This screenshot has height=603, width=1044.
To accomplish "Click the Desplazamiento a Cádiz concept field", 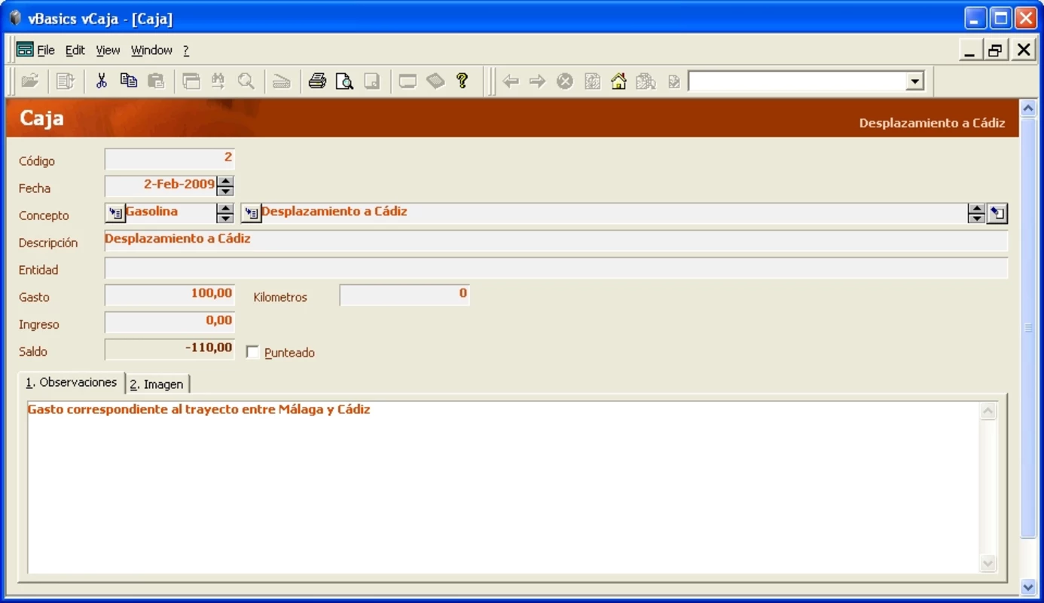I will (614, 213).
